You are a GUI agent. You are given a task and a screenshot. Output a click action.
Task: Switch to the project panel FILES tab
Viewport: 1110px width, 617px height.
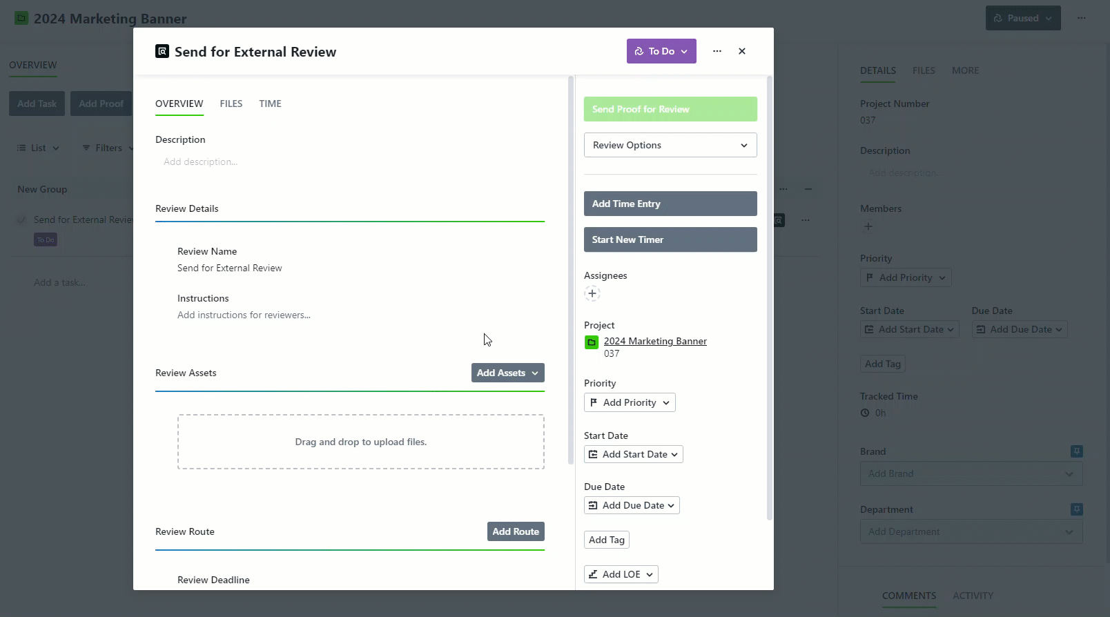pyautogui.click(x=924, y=70)
